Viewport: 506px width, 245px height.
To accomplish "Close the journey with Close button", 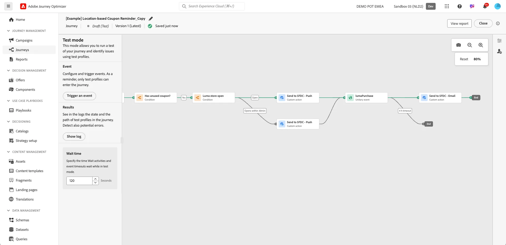I will (x=483, y=23).
